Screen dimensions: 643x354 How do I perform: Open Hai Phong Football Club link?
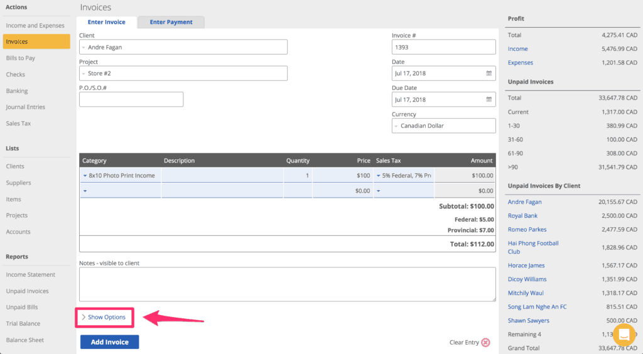(533, 247)
